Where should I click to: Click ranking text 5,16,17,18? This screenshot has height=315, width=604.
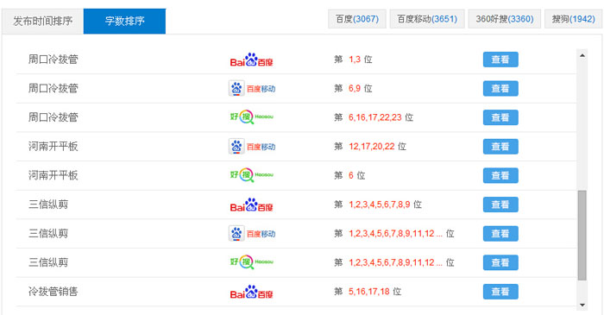(x=369, y=292)
